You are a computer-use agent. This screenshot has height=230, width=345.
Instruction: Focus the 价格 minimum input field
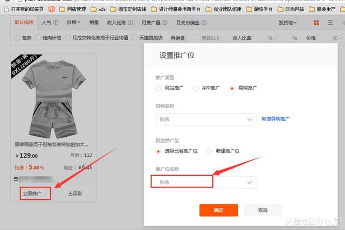click(x=323, y=38)
